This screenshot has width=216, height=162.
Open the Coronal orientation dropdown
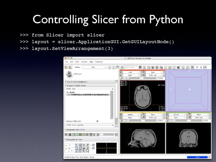(177, 115)
